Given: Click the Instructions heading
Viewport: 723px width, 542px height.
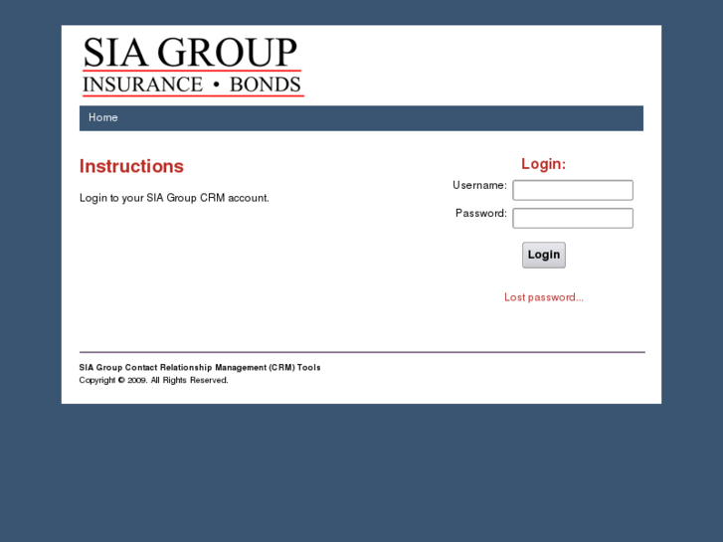Looking at the screenshot, I should 131,166.
